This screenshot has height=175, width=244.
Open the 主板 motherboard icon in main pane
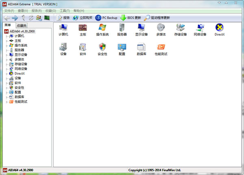tap(83, 30)
